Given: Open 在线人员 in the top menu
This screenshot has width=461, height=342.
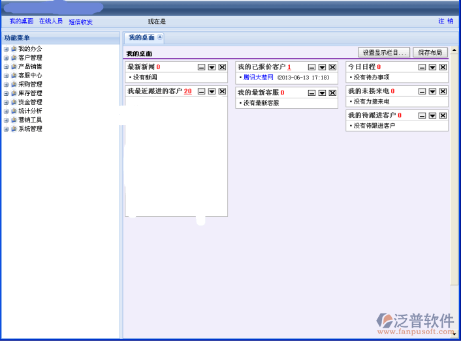Looking at the screenshot, I should tap(51, 21).
